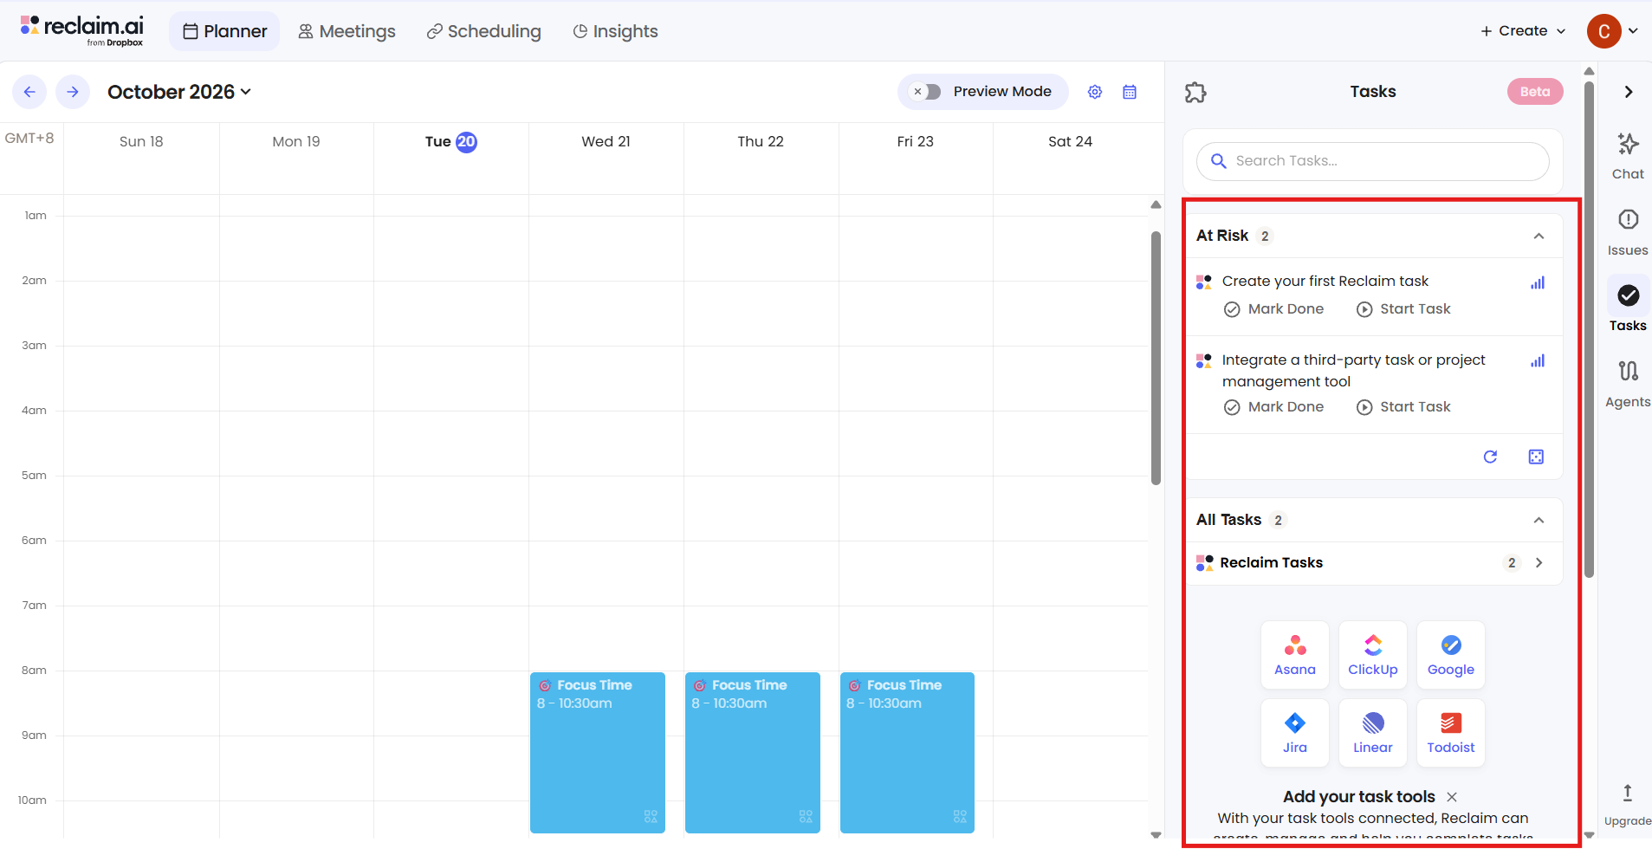Collapse the At Risk section
Viewport: 1652px width, 849px height.
1539,237
